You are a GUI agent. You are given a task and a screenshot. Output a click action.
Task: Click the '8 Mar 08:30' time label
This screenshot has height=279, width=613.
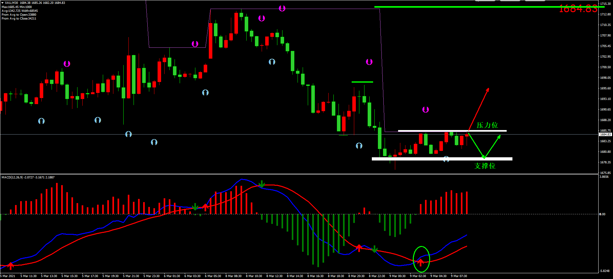233,276
